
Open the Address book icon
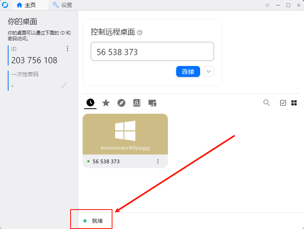pos(136,103)
